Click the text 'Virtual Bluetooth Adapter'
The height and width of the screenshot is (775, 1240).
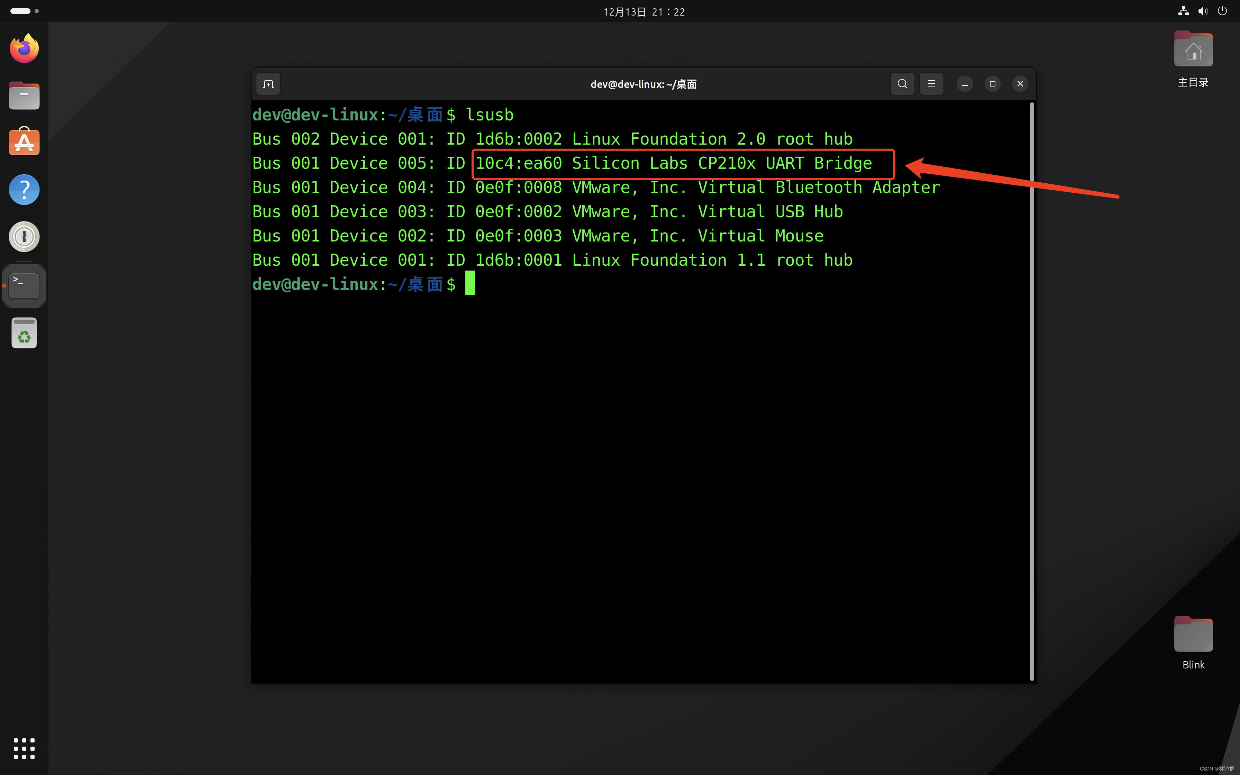click(x=819, y=188)
